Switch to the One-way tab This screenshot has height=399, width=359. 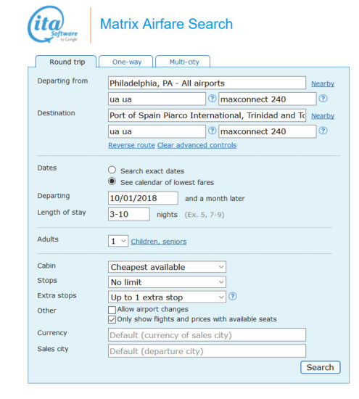click(x=126, y=62)
